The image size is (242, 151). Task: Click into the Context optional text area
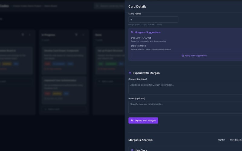185,88
